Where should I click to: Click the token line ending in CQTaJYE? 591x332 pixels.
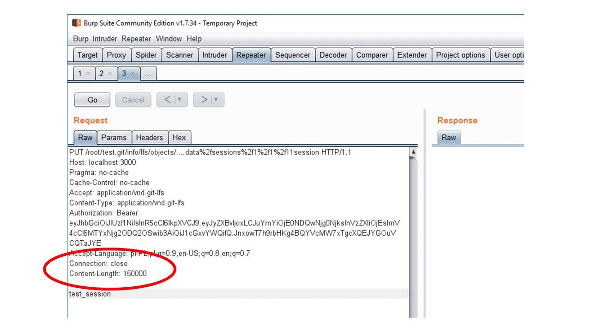(x=85, y=243)
